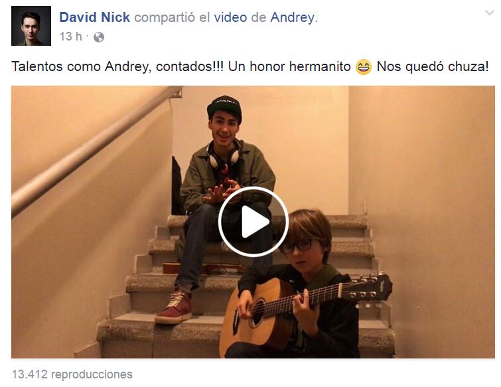
Task: Click the word 'compartió' in the post header
Action: (x=164, y=17)
